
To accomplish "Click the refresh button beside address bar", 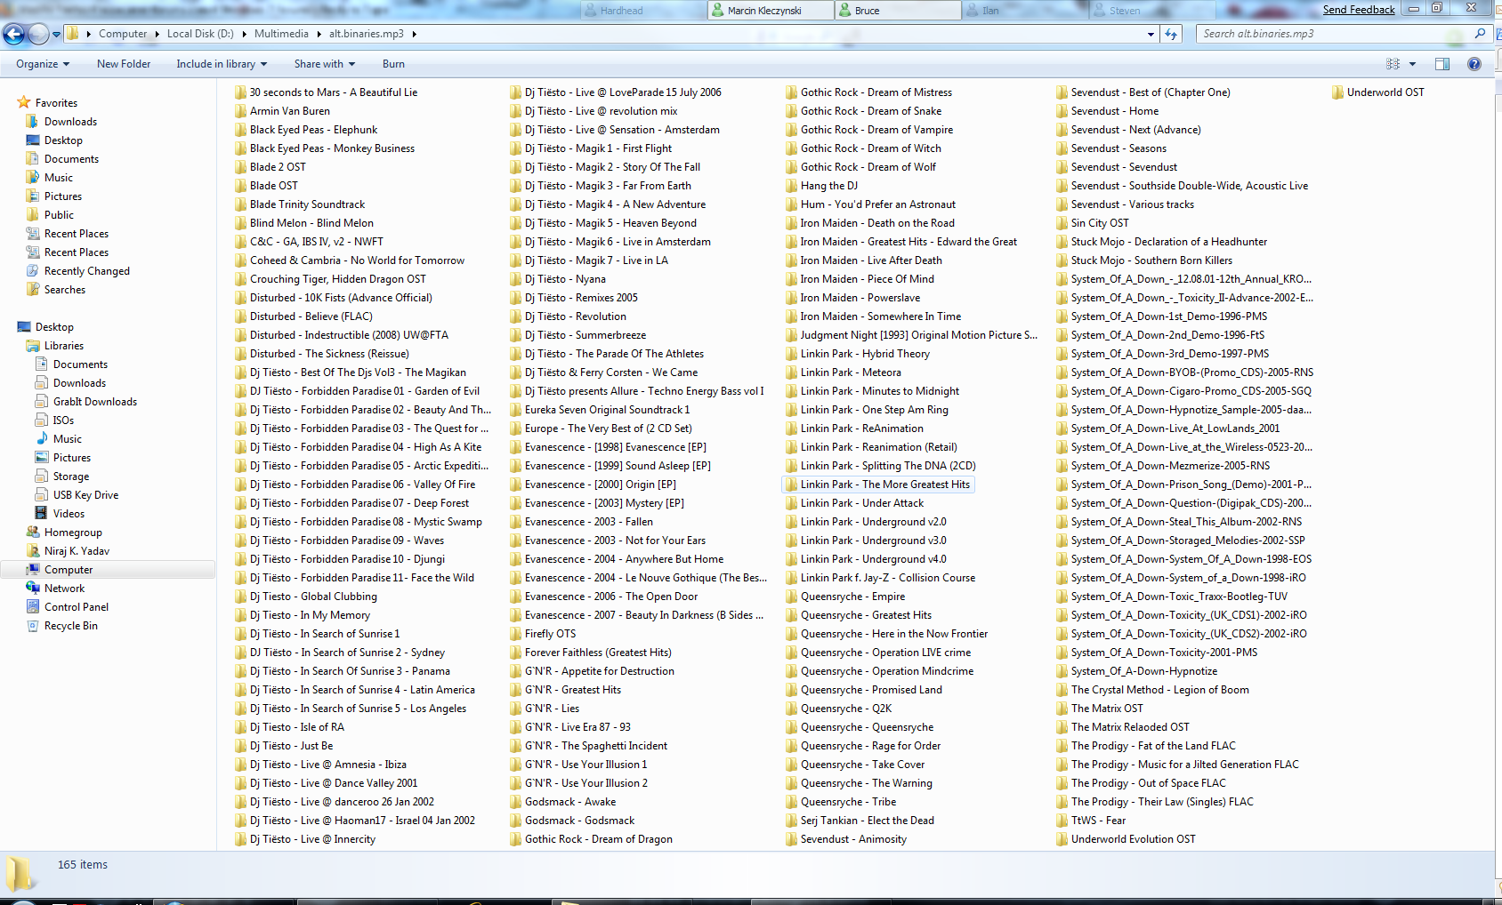I will [1171, 34].
